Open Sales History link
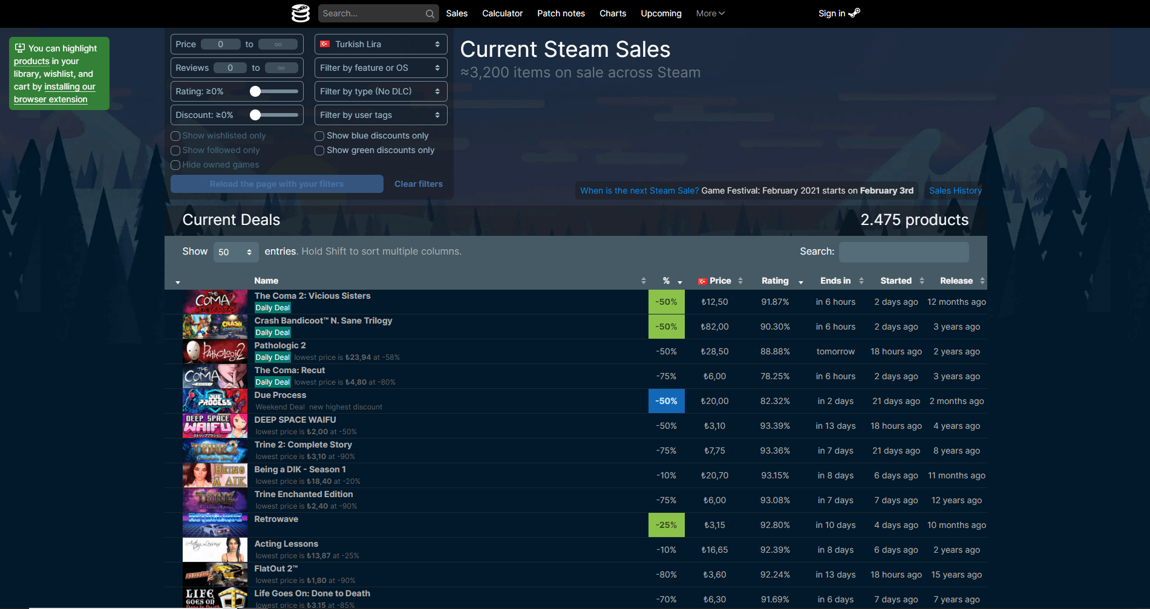This screenshot has height=609, width=1150. tap(955, 191)
